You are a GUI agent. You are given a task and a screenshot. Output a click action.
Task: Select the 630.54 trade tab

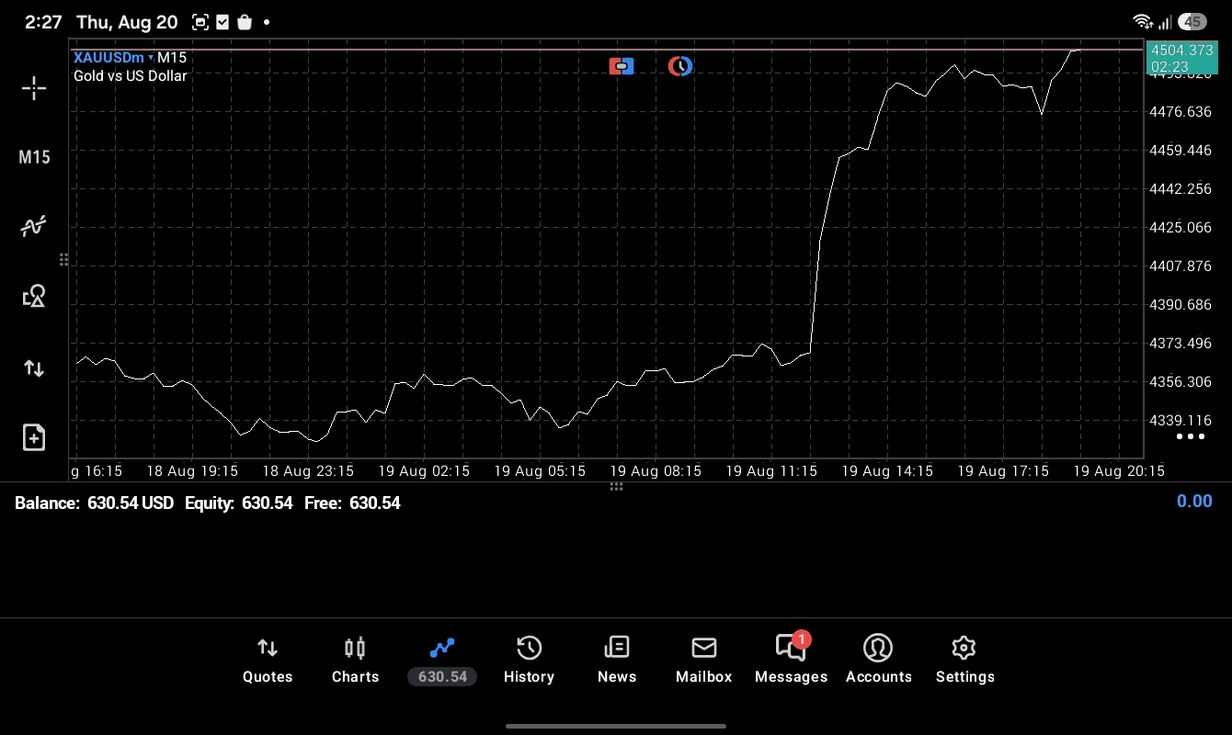click(442, 661)
